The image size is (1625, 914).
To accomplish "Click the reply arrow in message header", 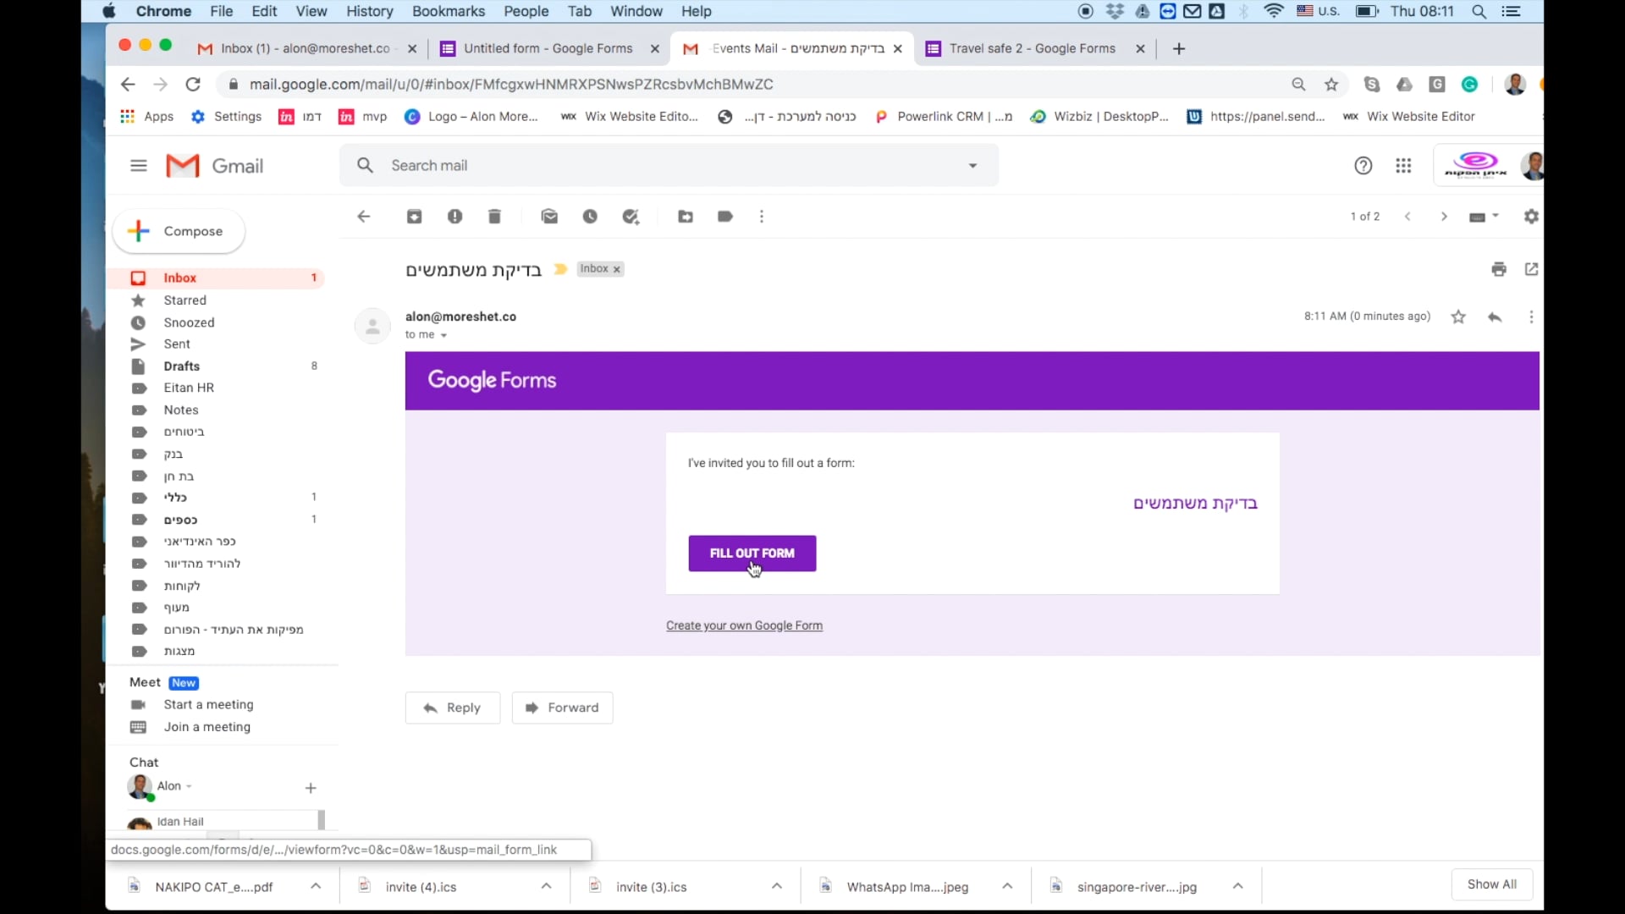I will pos(1496,317).
